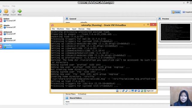Open View menu in rahmaftp window
The image size is (192, 108).
point(68,29)
